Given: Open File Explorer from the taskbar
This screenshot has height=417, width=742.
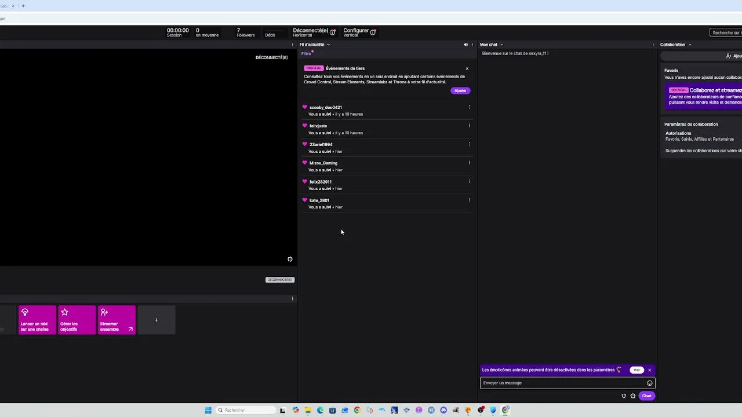Looking at the screenshot, I should pyautogui.click(x=308, y=410).
